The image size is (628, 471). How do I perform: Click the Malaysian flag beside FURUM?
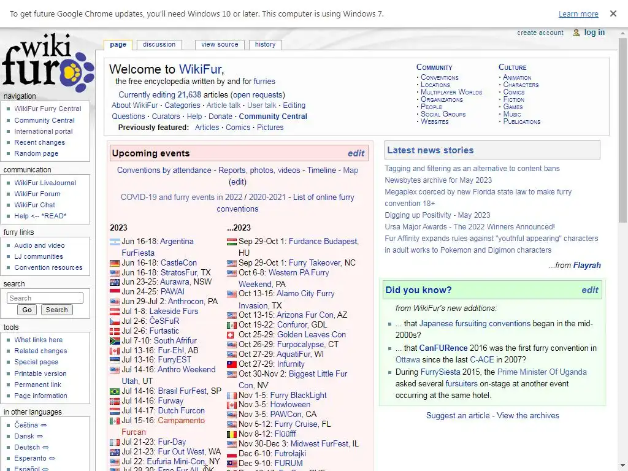tap(231, 464)
